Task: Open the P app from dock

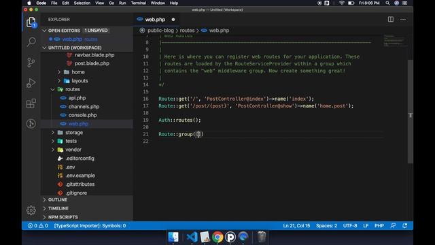Action: tap(230, 237)
